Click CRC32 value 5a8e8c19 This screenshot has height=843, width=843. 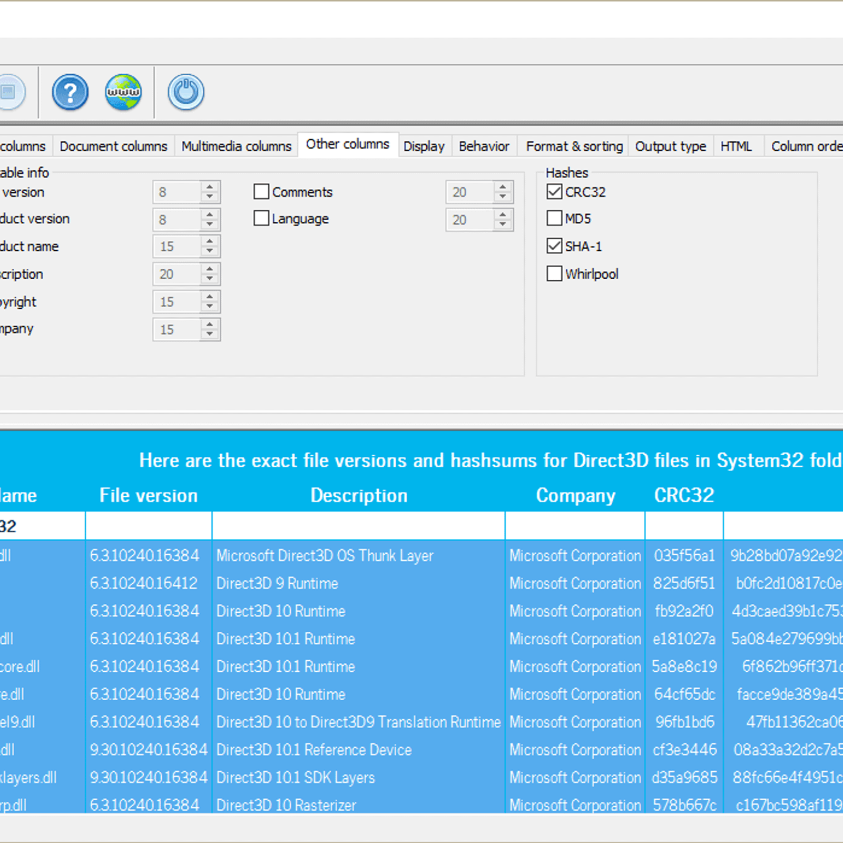[x=684, y=666]
